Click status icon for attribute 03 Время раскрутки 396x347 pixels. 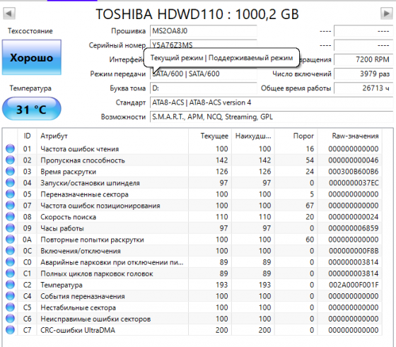pyautogui.click(x=10, y=171)
